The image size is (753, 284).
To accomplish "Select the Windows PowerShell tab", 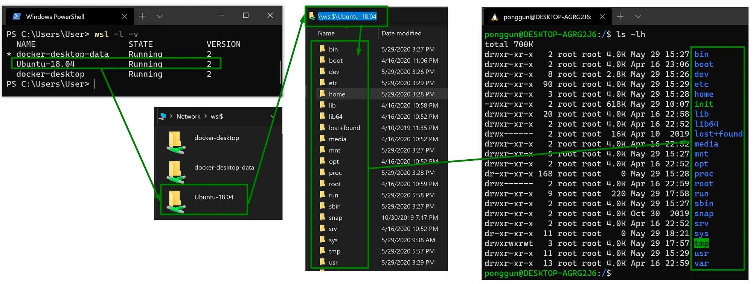I will pos(70,17).
